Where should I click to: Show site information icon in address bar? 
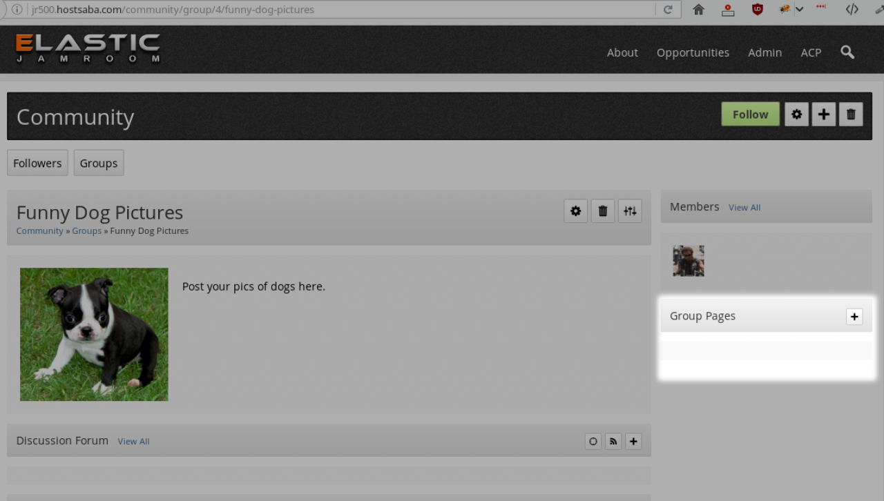pos(17,10)
